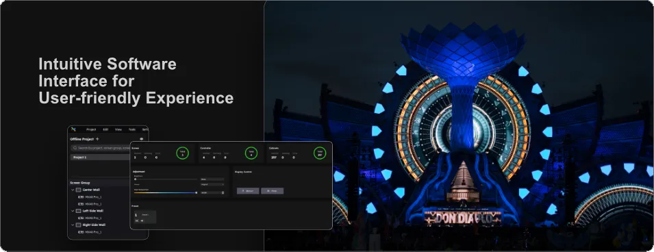Click the project search field
The image size is (654, 252).
pos(100,148)
